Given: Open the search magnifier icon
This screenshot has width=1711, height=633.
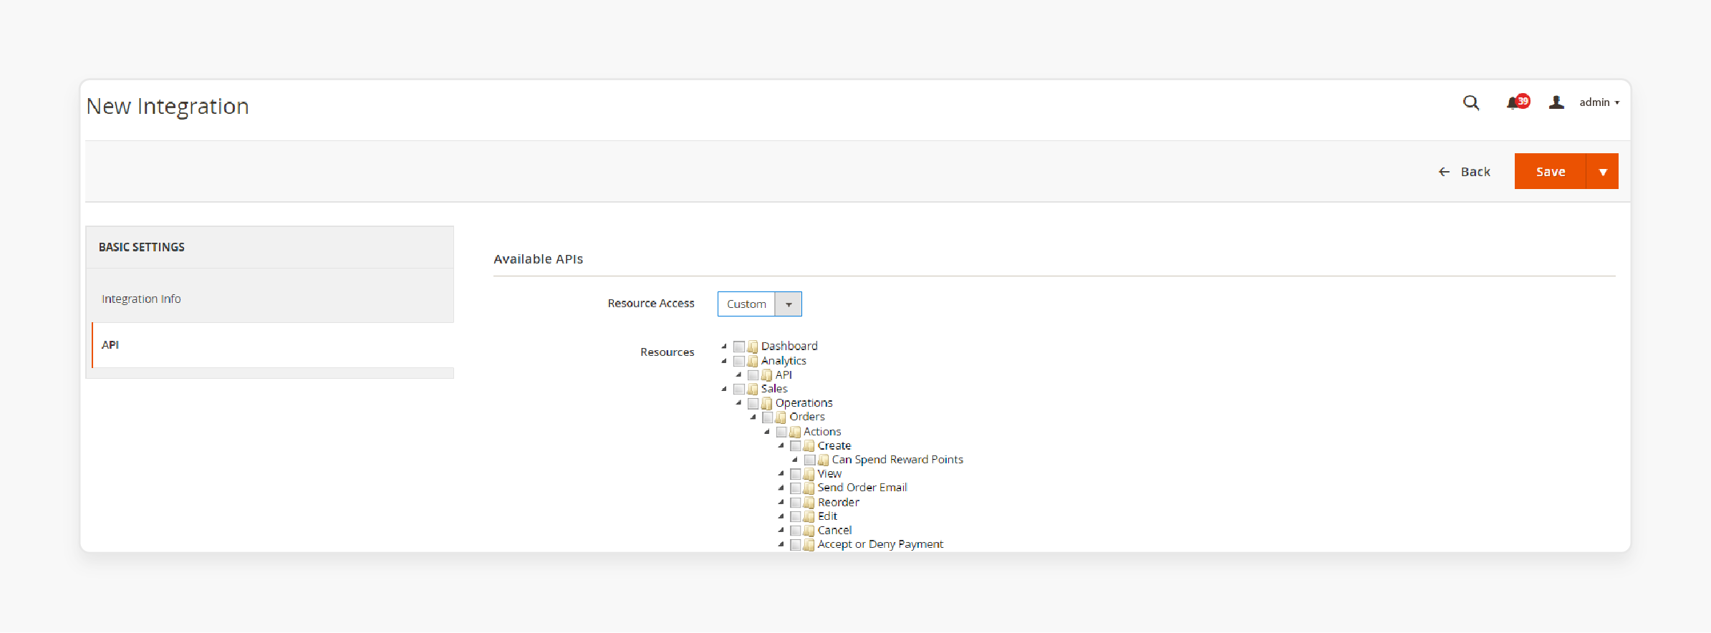Looking at the screenshot, I should pyautogui.click(x=1471, y=103).
